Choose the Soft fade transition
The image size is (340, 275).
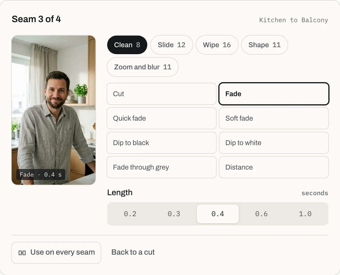274,118
